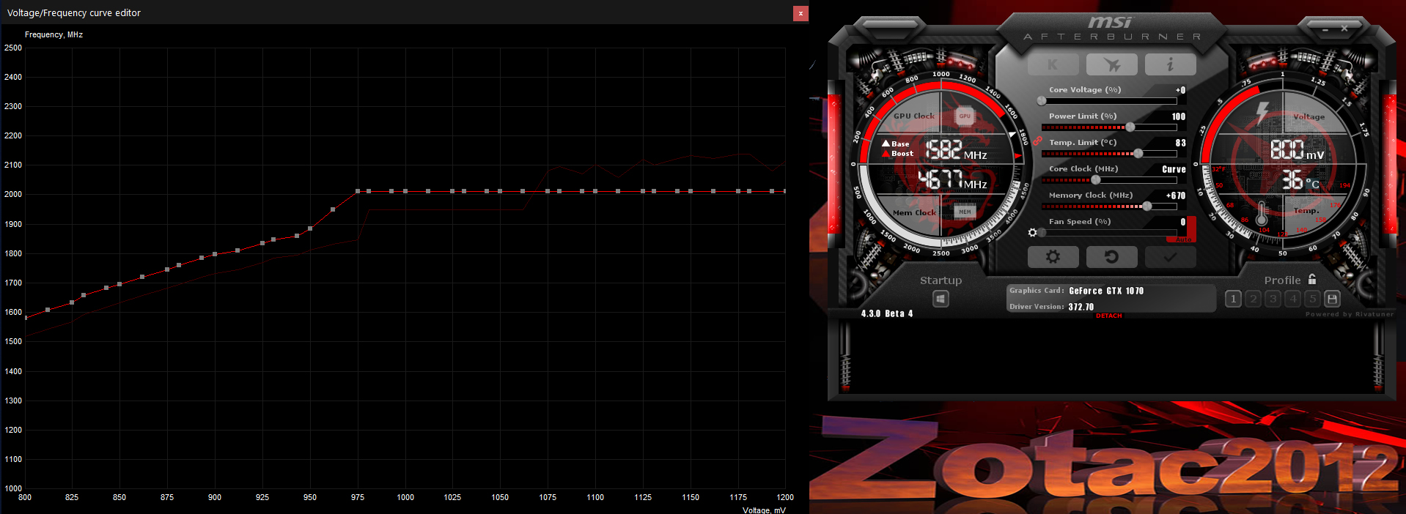The height and width of the screenshot is (514, 1406).
Task: Click the 'Voltage/Frequency curve editor' title
Action: (74, 12)
